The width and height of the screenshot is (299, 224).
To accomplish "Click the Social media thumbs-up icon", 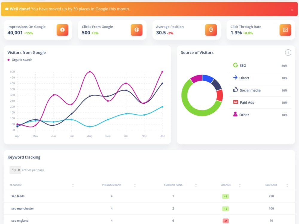I will tap(235, 90).
